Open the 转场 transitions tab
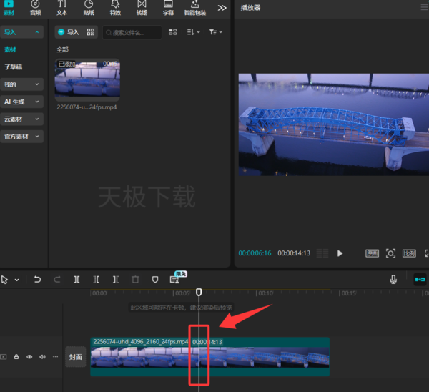Viewport: 429px width, 392px height. [x=142, y=8]
